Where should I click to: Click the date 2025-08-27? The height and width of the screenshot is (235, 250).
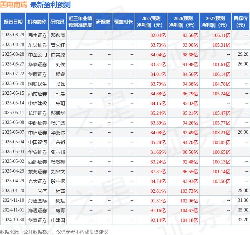[x=13, y=64]
